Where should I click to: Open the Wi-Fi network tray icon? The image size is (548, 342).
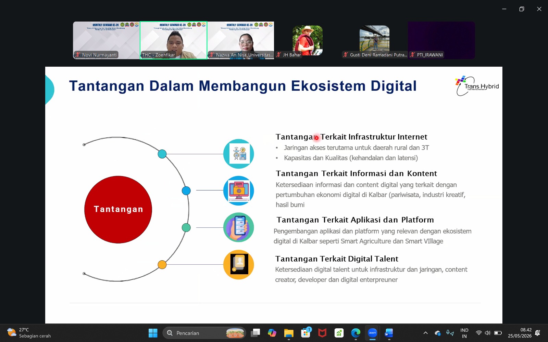click(479, 333)
